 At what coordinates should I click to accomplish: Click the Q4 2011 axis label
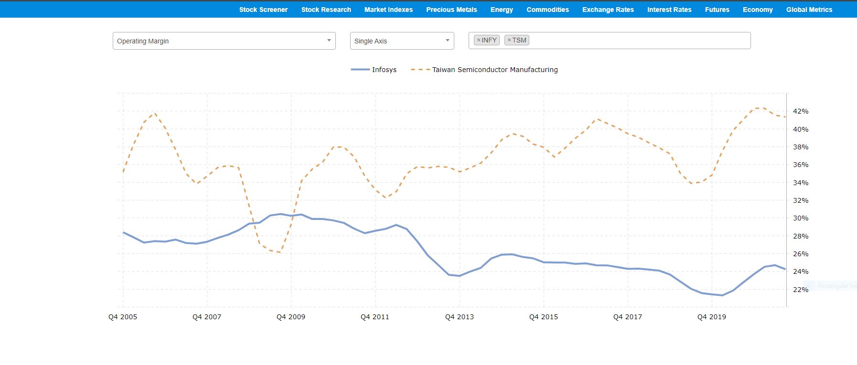click(375, 317)
